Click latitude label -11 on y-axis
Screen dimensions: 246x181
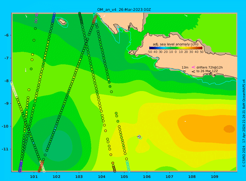pos(6,149)
